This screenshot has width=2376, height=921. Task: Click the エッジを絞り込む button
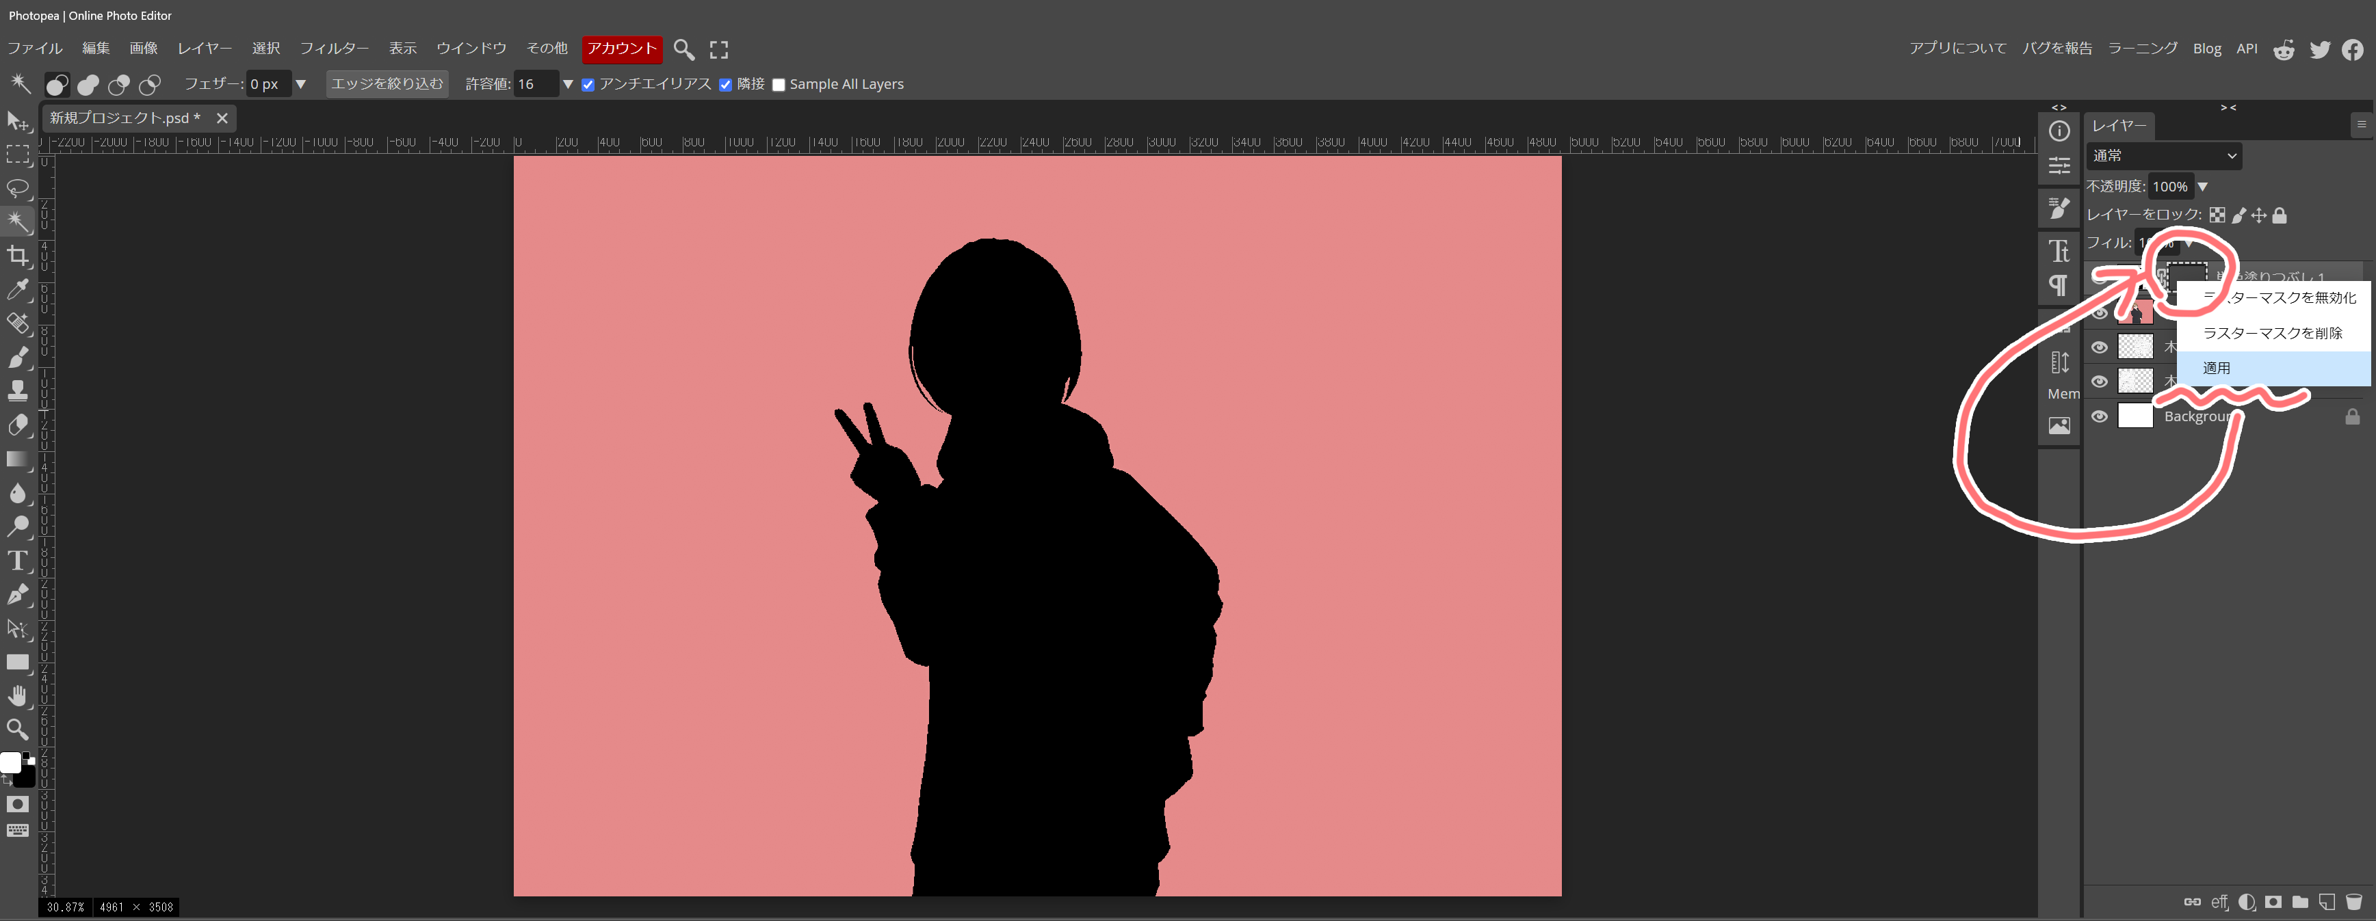coord(387,84)
